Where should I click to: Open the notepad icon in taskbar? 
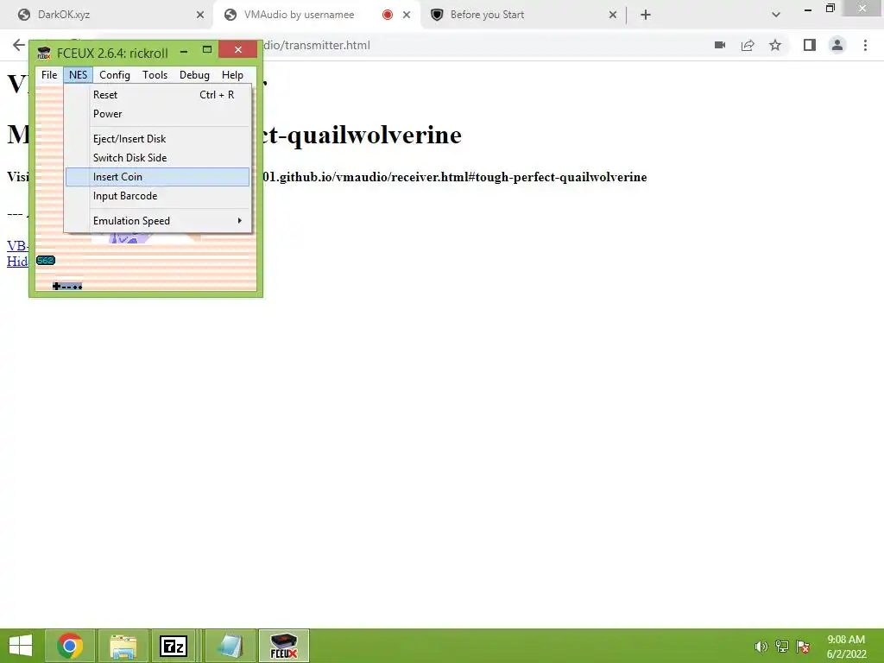(x=230, y=646)
